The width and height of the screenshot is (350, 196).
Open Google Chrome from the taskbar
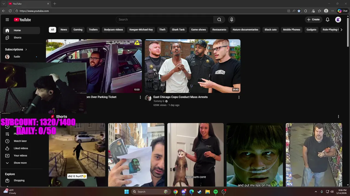[x=176, y=192]
